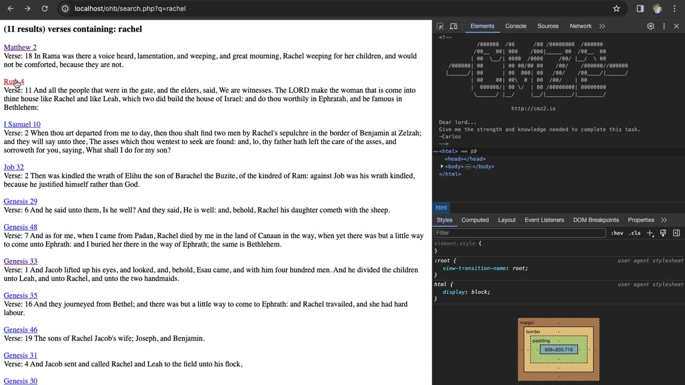This screenshot has width=685, height=385.
Task: Focus the browser address bar URL
Action: [x=130, y=9]
